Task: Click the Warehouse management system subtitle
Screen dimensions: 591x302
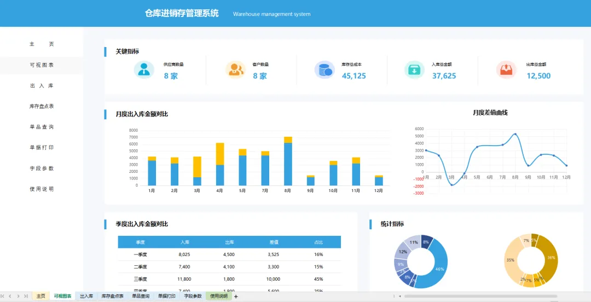Action: click(272, 14)
